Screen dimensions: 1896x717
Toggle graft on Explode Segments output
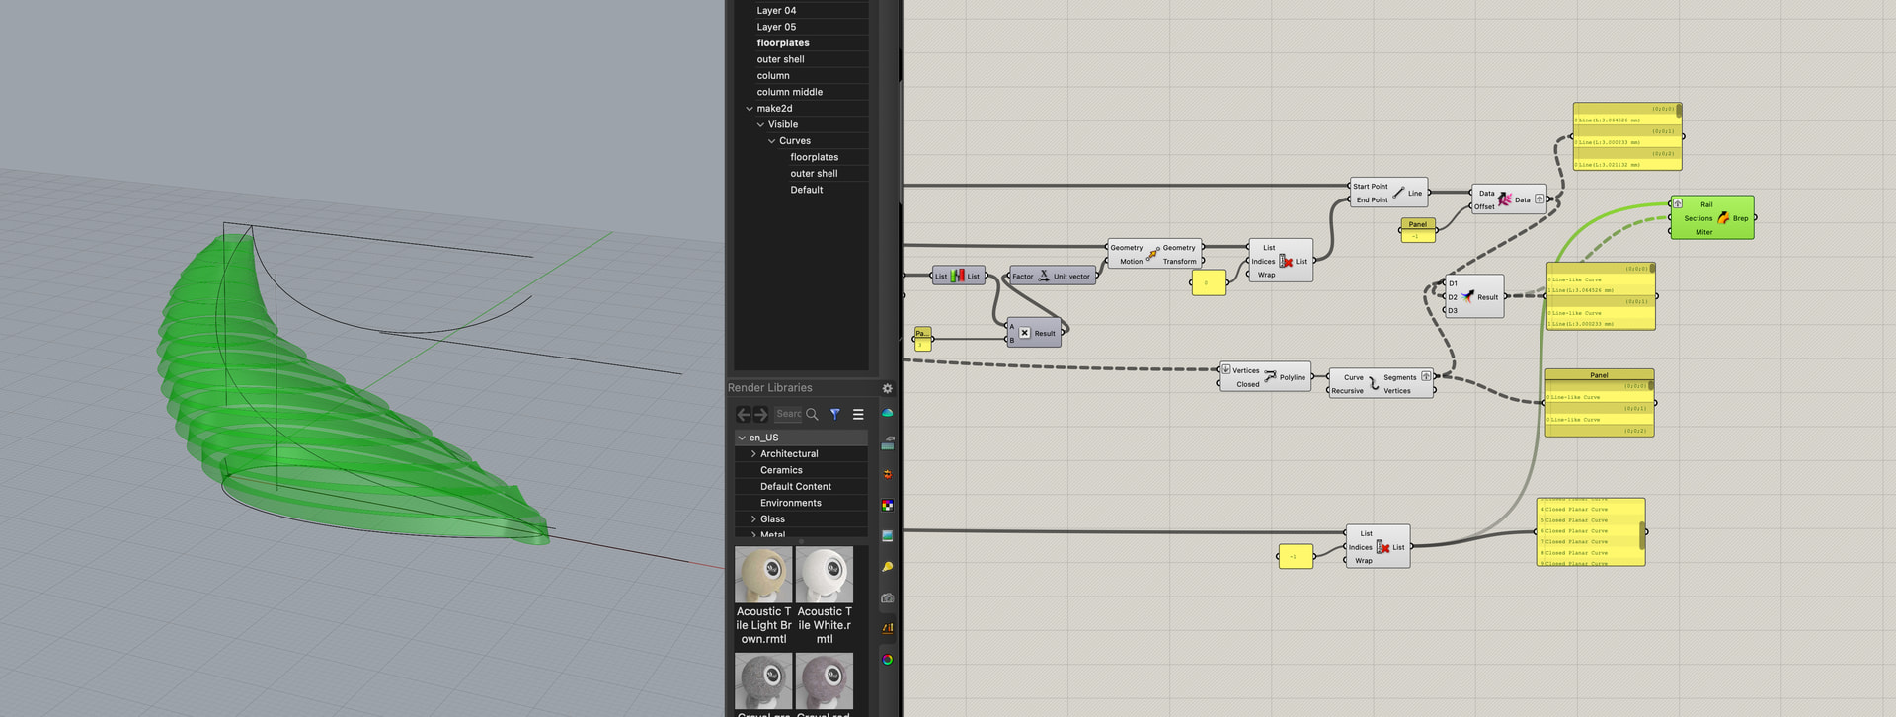pyautogui.click(x=1426, y=376)
